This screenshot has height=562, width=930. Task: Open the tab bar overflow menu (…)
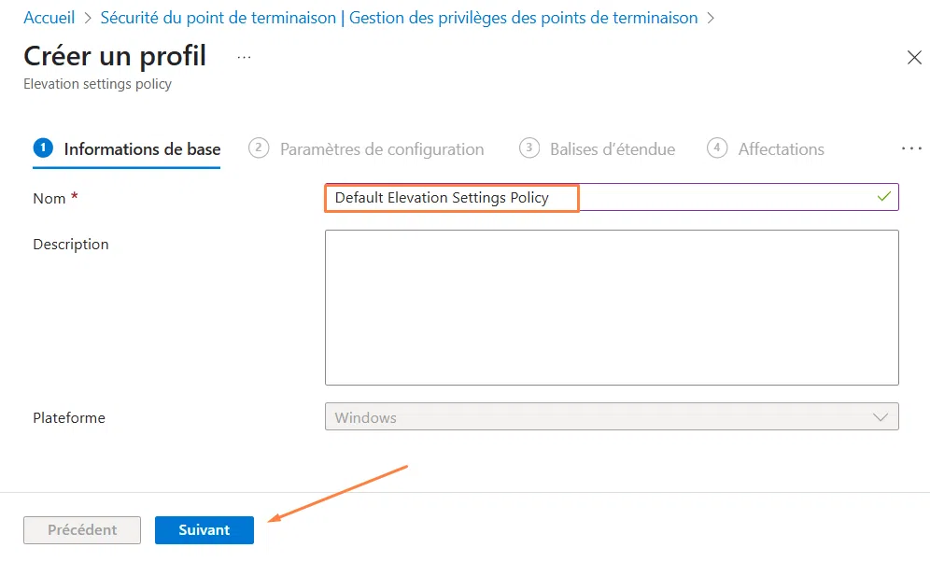click(911, 148)
